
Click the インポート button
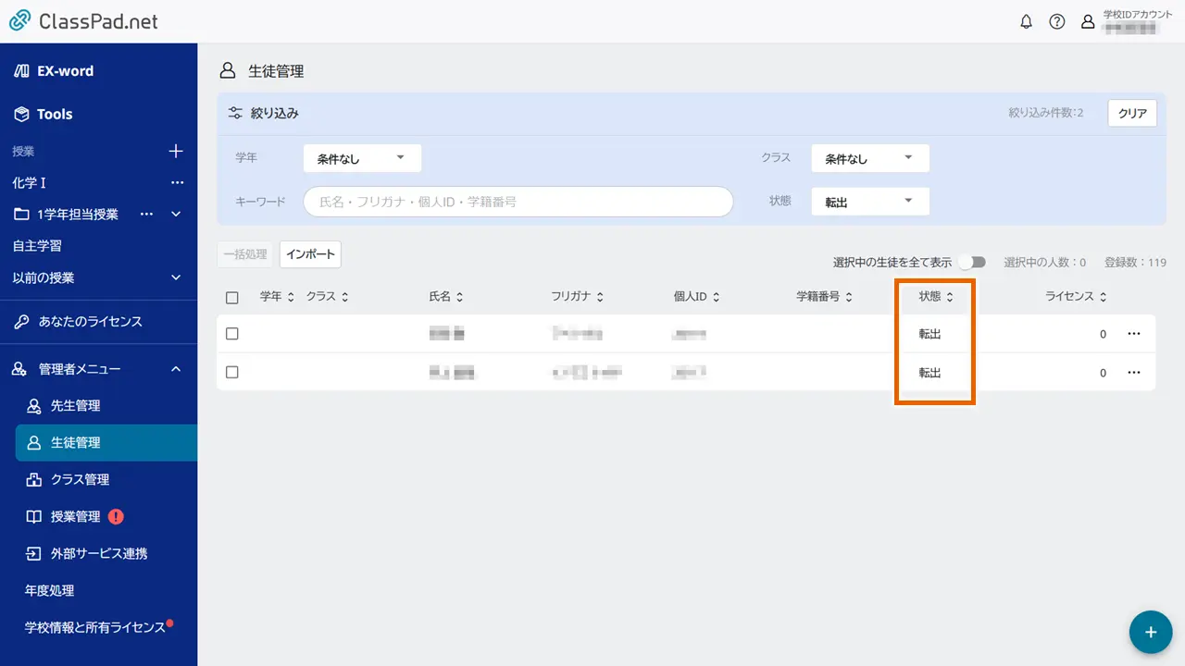310,254
